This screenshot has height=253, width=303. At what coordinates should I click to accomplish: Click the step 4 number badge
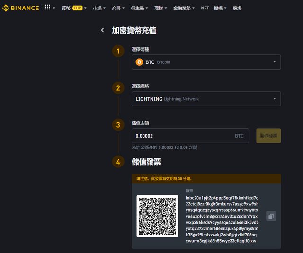point(118,162)
